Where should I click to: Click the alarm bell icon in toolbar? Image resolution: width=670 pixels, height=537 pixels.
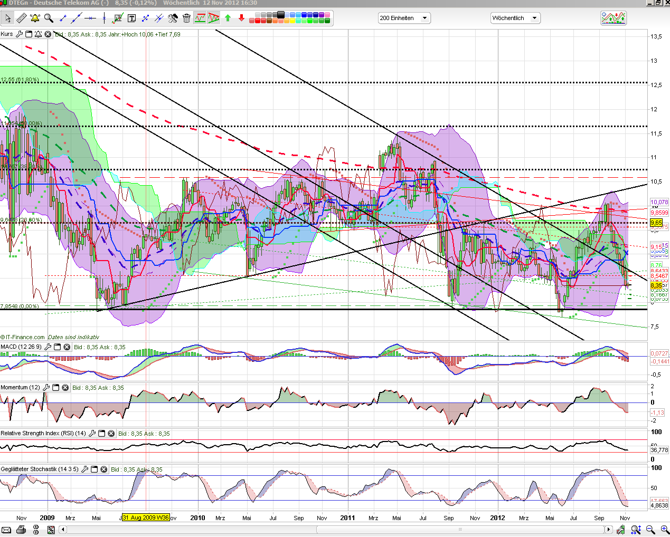point(35,18)
